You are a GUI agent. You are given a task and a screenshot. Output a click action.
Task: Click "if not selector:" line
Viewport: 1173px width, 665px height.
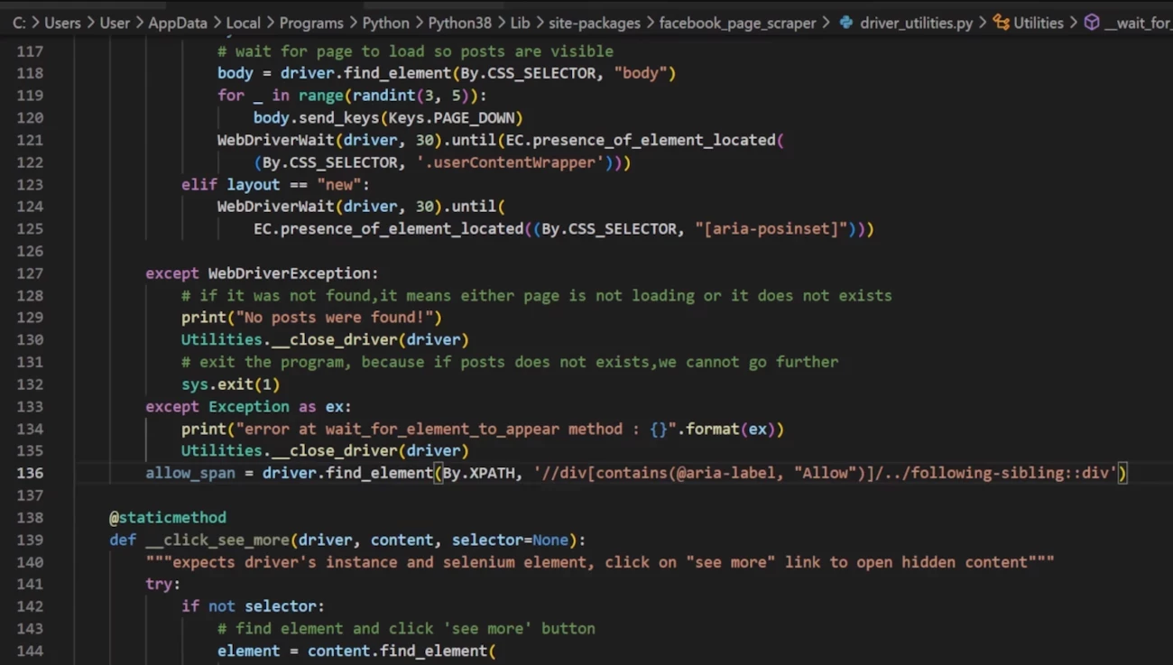click(x=253, y=606)
